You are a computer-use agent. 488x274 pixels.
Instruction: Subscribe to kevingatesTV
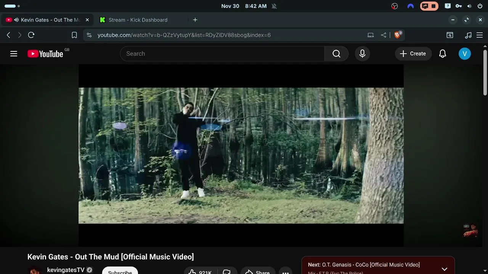point(120,271)
